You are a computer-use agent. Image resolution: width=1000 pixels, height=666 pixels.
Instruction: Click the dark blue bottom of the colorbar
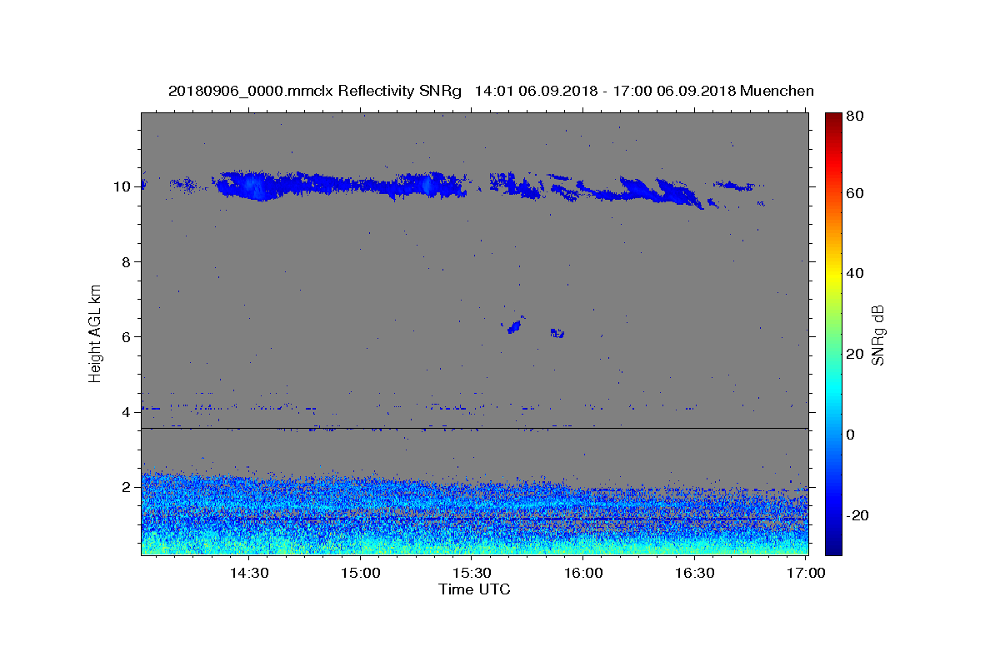pyautogui.click(x=833, y=548)
